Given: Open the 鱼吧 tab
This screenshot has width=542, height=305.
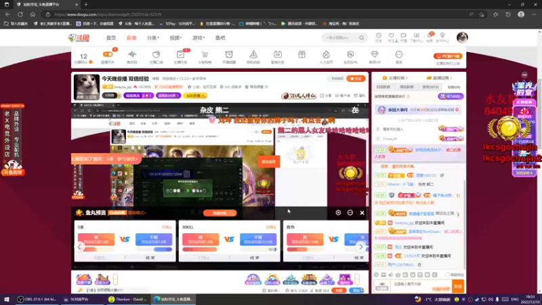Looking at the screenshot, I should click(x=220, y=38).
